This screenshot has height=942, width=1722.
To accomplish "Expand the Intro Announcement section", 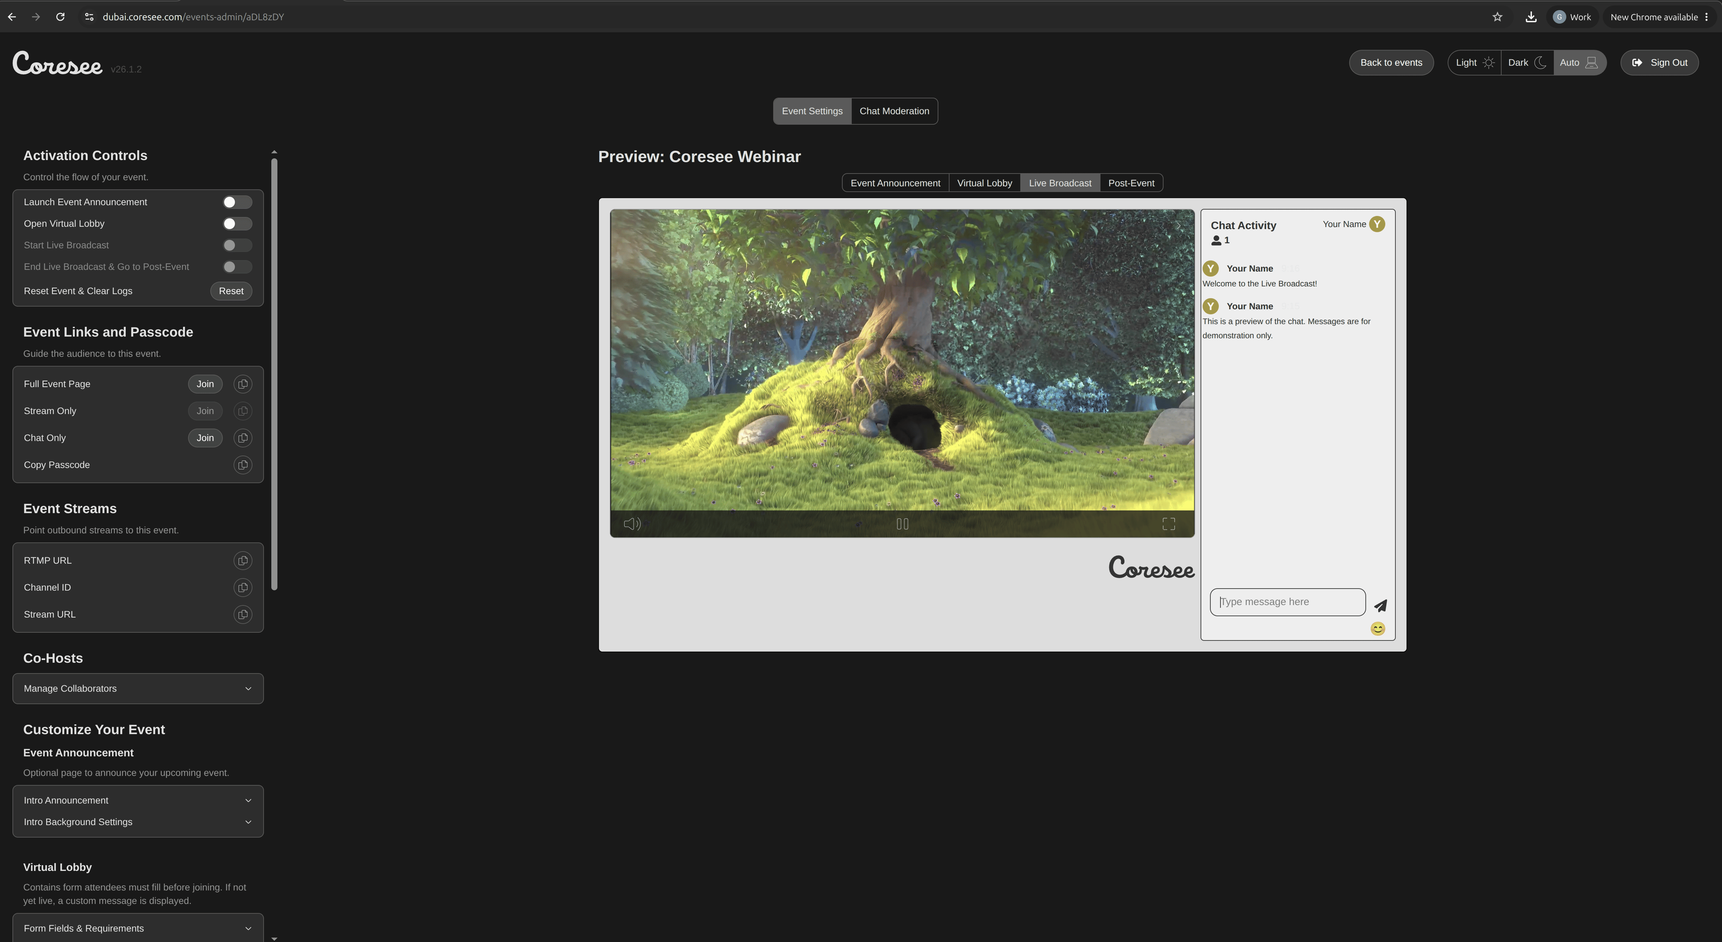I will pos(138,800).
